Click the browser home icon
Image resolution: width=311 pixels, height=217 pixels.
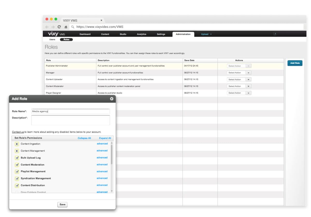click(66, 27)
